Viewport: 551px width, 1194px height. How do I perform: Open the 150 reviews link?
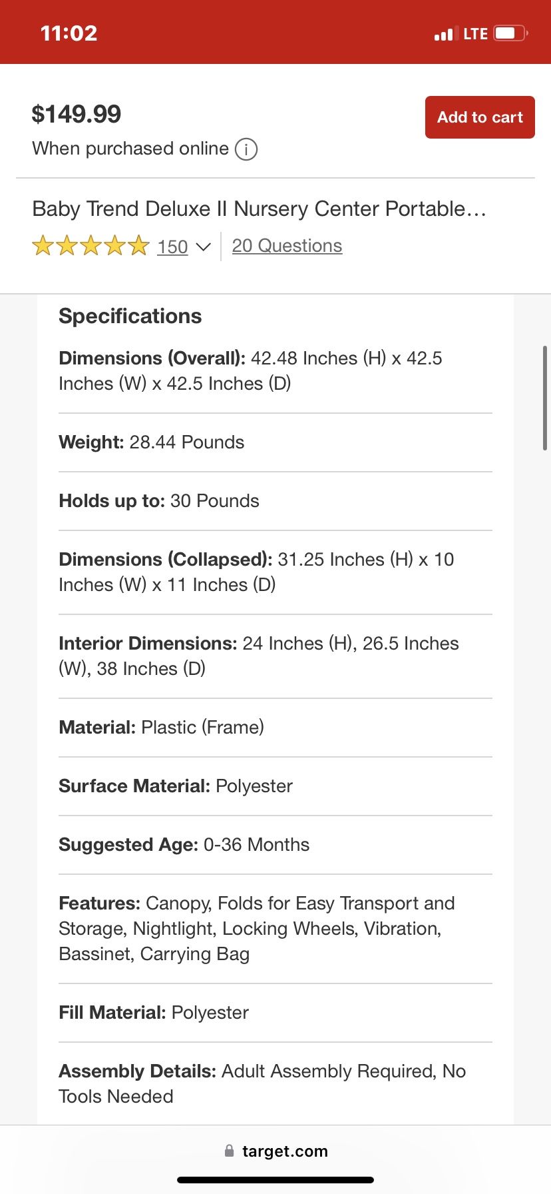(x=172, y=247)
